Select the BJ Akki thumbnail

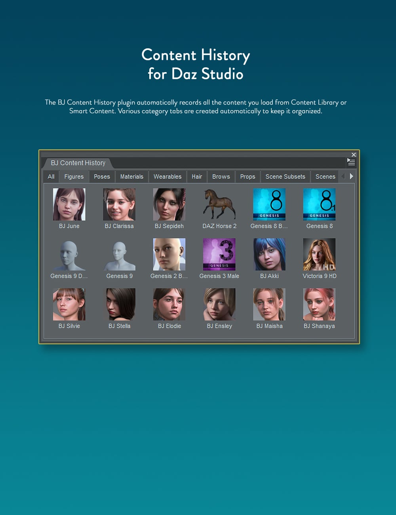point(269,254)
